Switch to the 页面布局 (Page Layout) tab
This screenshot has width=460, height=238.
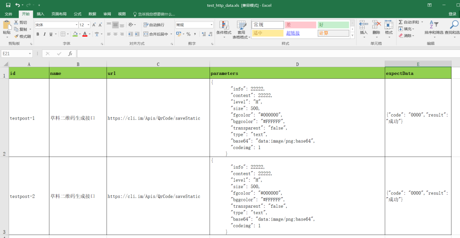coord(59,14)
